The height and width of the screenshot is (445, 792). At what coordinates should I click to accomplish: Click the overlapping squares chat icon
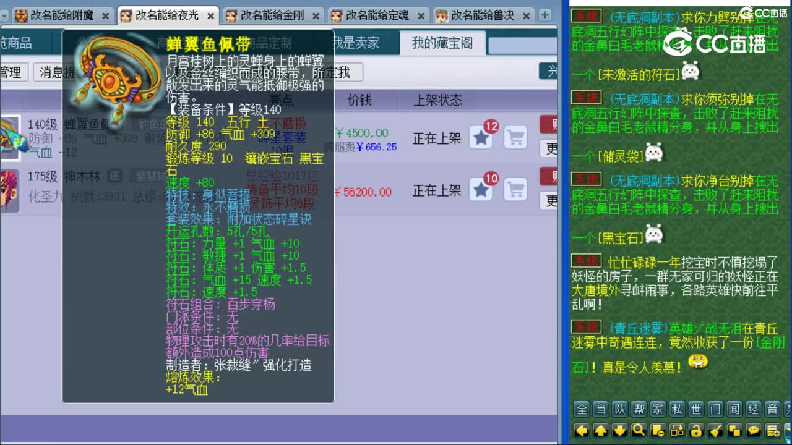734,430
